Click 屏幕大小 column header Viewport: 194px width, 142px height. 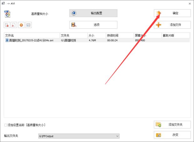[147, 35]
